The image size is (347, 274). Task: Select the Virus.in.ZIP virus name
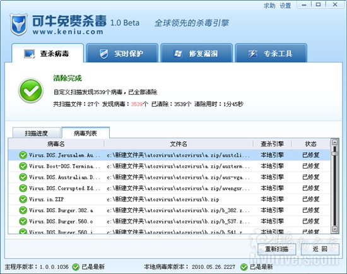pos(46,200)
